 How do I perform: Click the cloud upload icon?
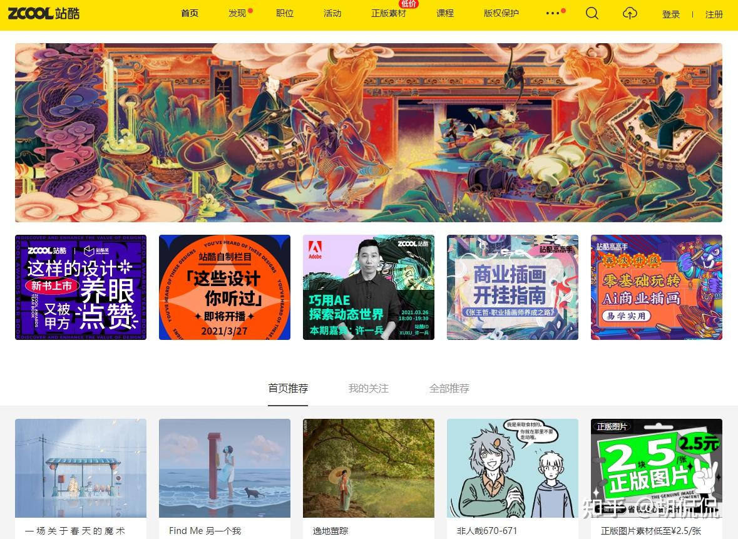point(629,13)
